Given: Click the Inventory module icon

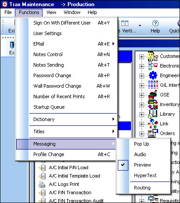Looking at the screenshot, I should tap(153, 104).
